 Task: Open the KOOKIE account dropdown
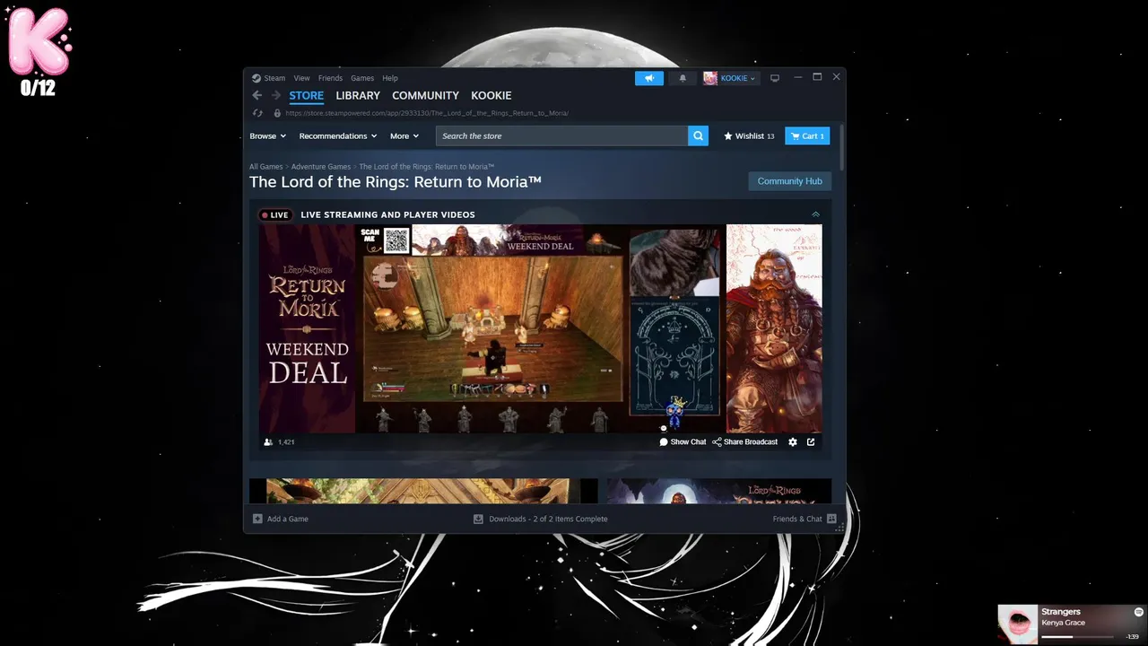point(738,78)
